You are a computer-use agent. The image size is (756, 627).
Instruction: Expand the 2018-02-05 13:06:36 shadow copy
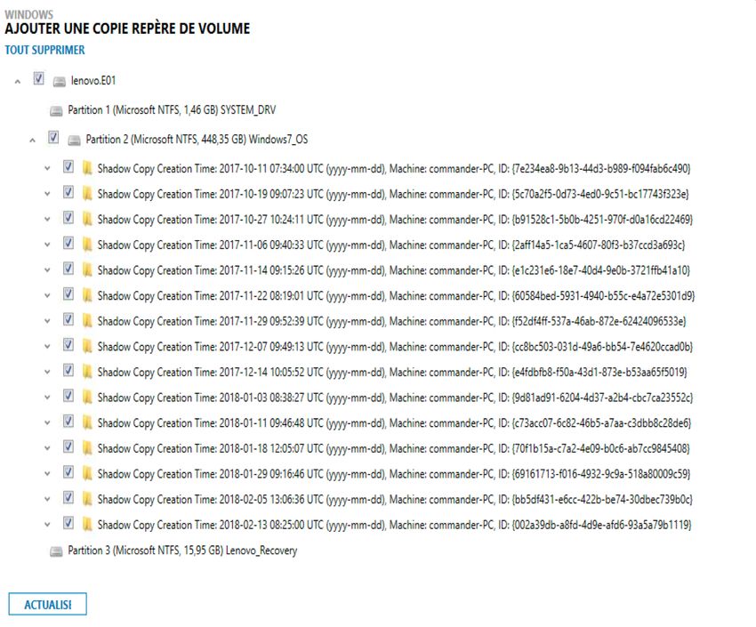[x=47, y=499]
